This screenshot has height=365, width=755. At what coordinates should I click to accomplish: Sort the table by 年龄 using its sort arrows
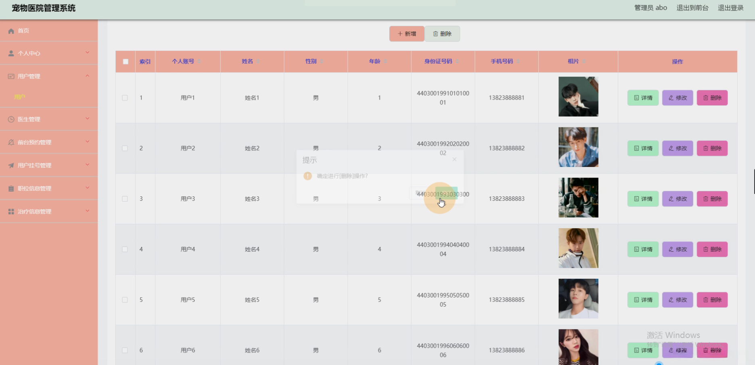click(x=386, y=61)
